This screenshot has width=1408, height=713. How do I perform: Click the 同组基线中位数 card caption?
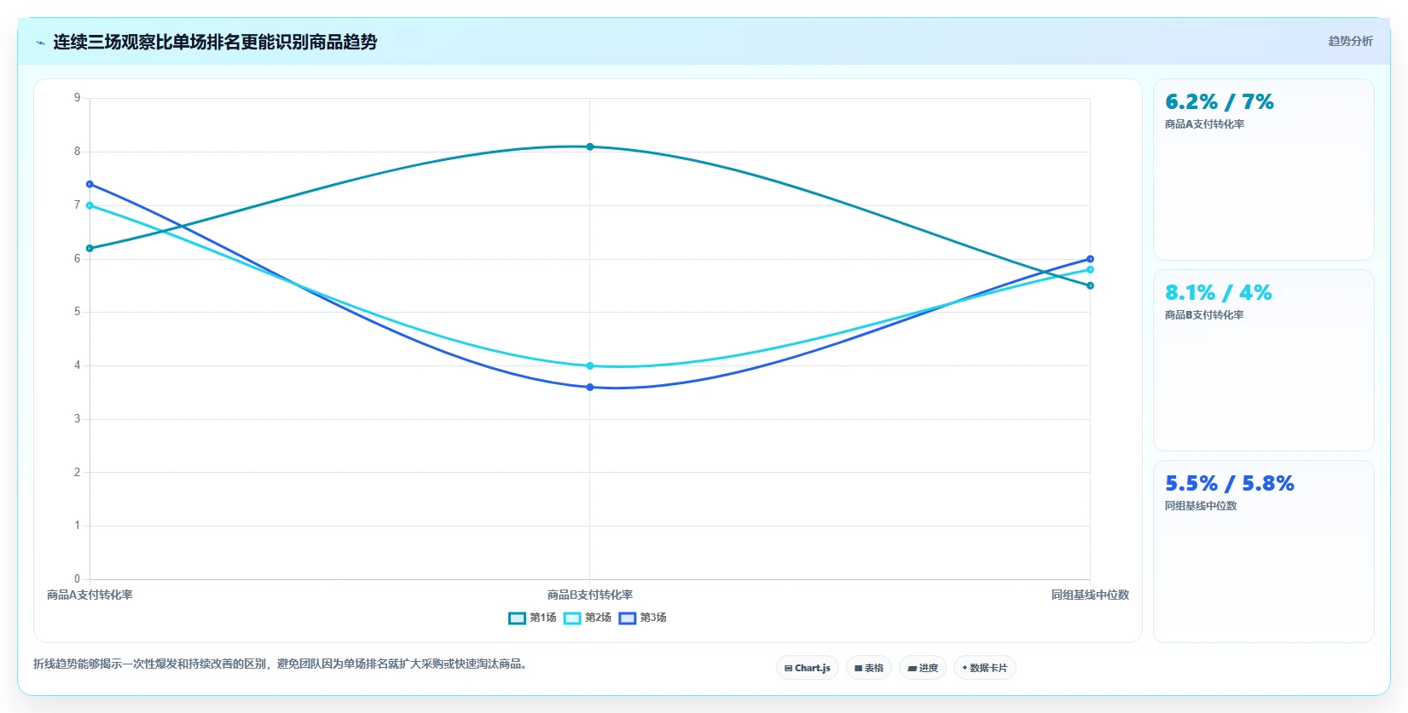tap(1201, 506)
